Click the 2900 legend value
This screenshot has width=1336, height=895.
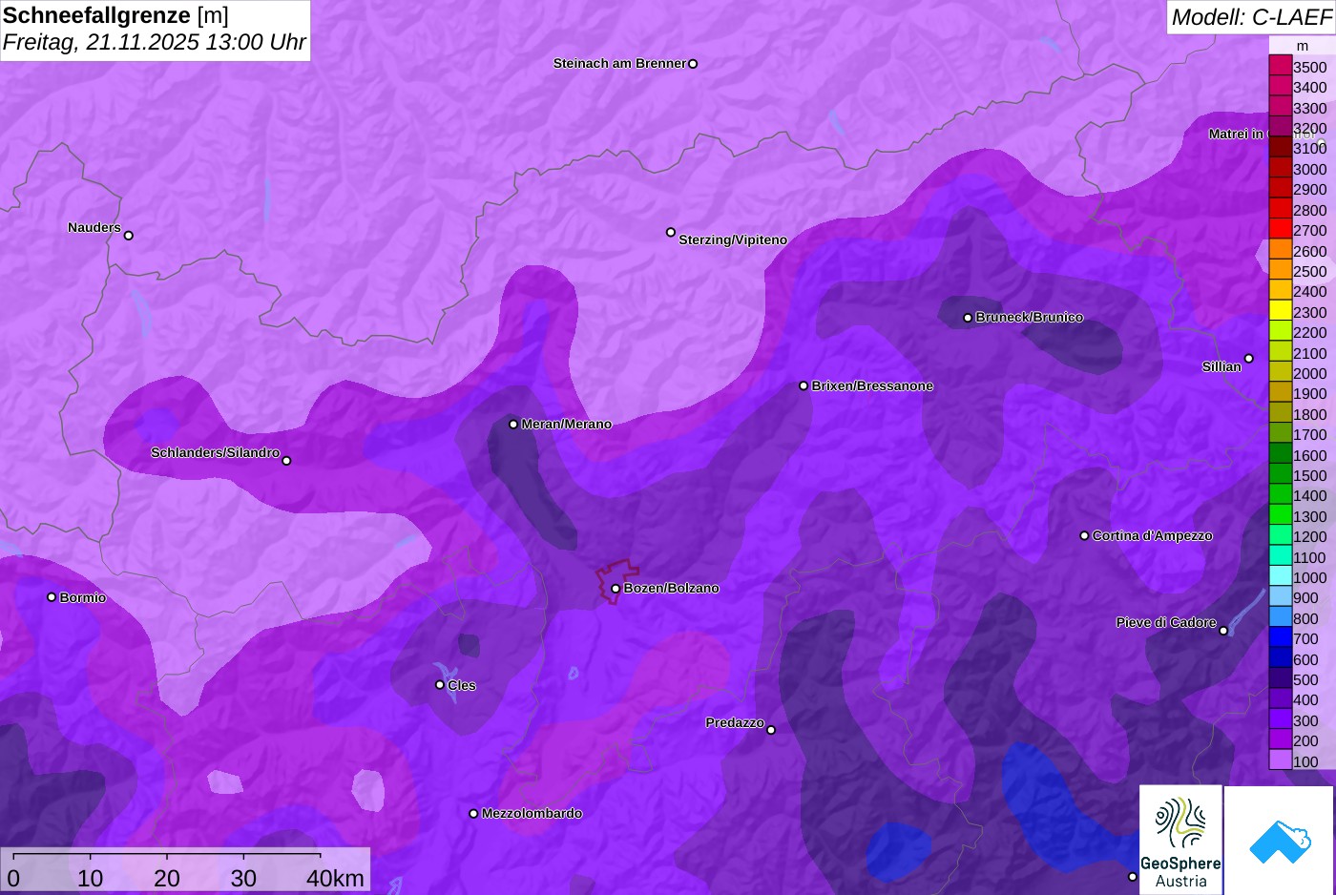1310,189
